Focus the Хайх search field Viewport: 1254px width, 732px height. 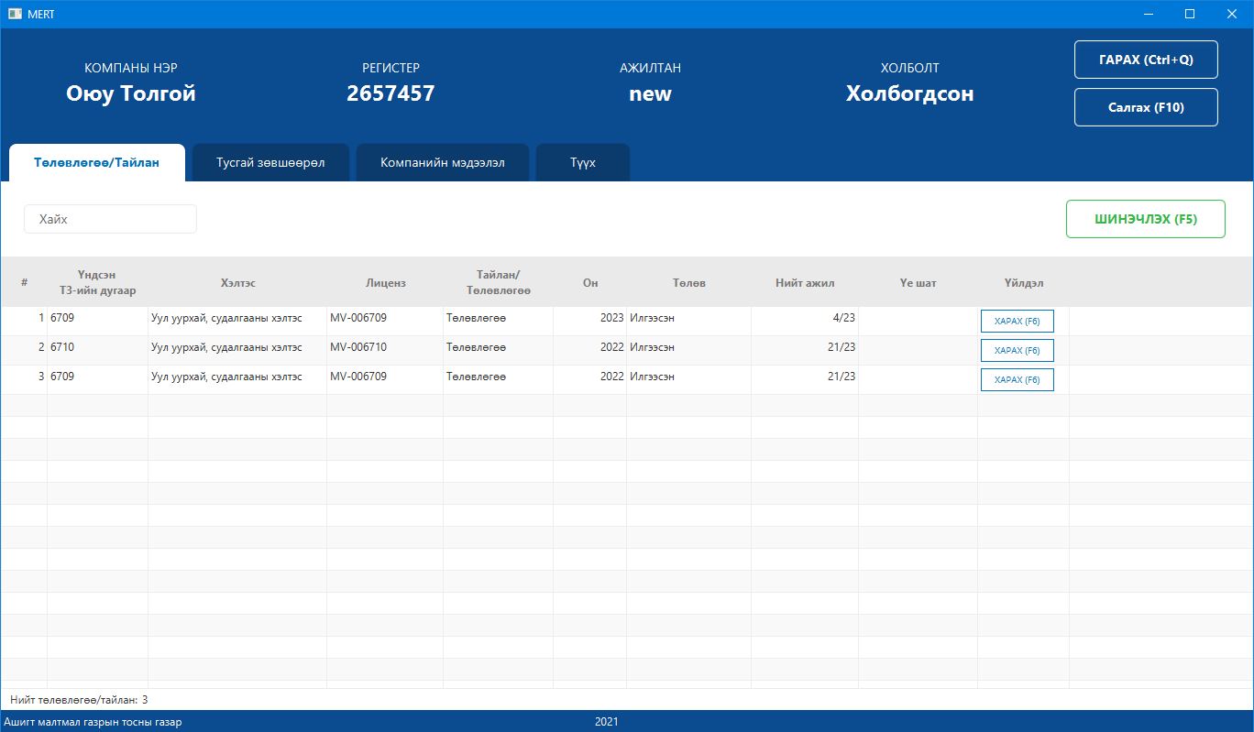[x=110, y=219]
